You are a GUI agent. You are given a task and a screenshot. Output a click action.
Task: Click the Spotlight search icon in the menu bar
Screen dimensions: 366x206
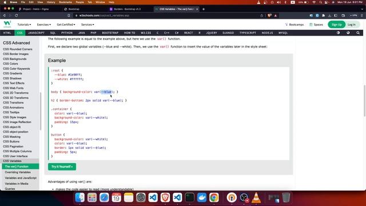point(321,2)
